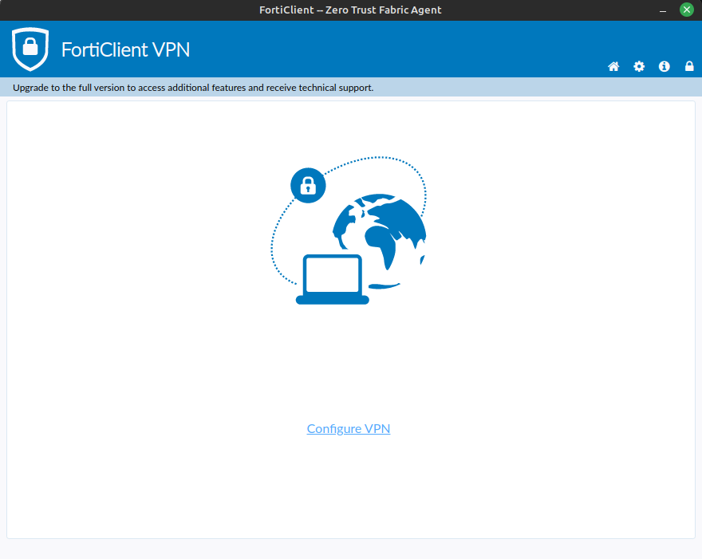Screen dimensions: 702x559
Task: Go to the Home icon
Action: coord(613,67)
